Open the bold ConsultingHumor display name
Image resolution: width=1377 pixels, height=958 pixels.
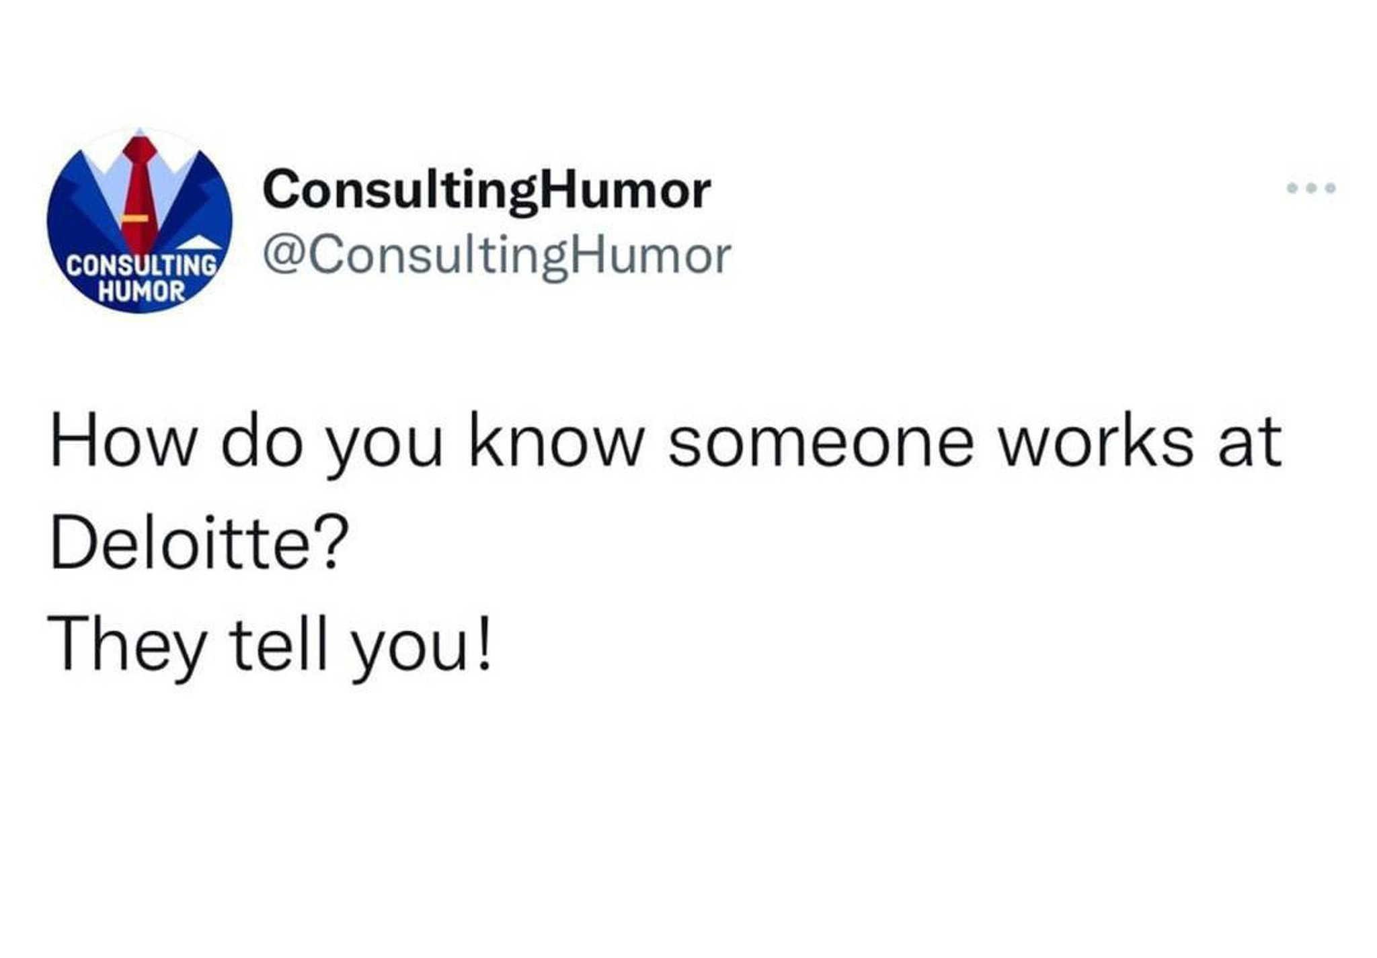click(x=487, y=191)
